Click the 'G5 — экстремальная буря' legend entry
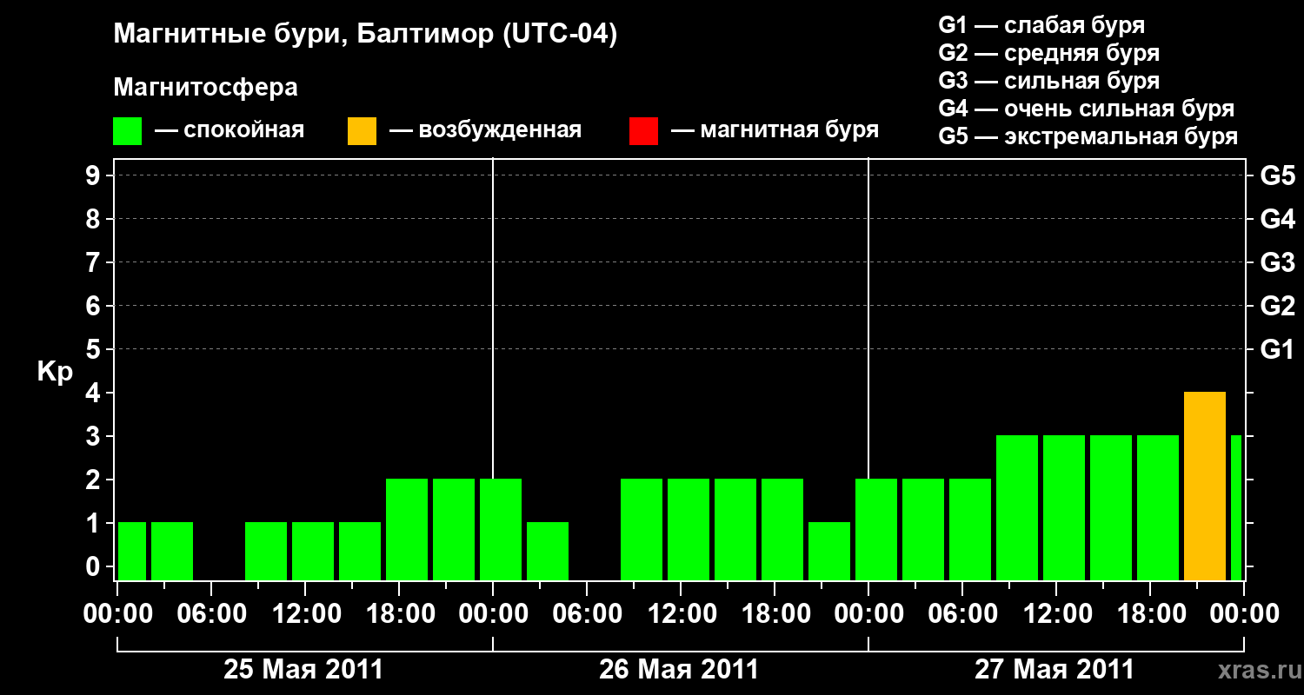1304x695 pixels. [x=1088, y=136]
